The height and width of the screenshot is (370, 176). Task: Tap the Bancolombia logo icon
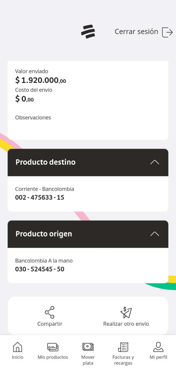88,32
